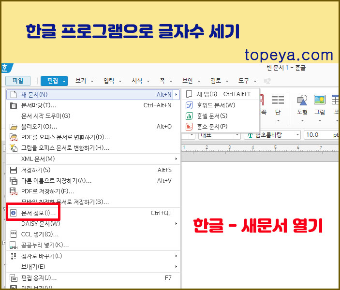This screenshot has width=340, height=290.
Task: Select CCL 넣기(Q)...
Action: coord(93,234)
